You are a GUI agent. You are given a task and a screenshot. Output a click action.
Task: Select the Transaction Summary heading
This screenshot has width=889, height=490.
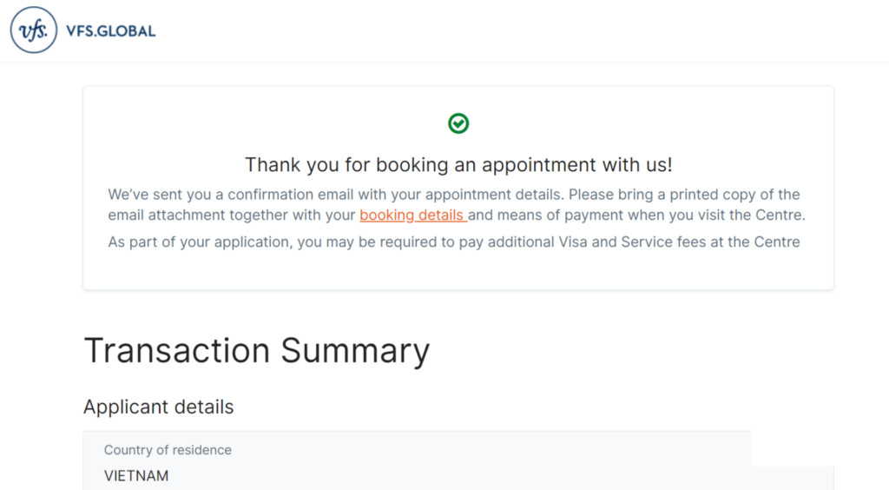[x=257, y=350]
